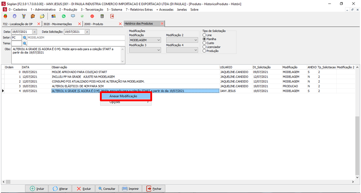Open the Modificação 2 dropdown
Image resolution: width=361 pixels, height=193 pixels.
[x=196, y=40]
